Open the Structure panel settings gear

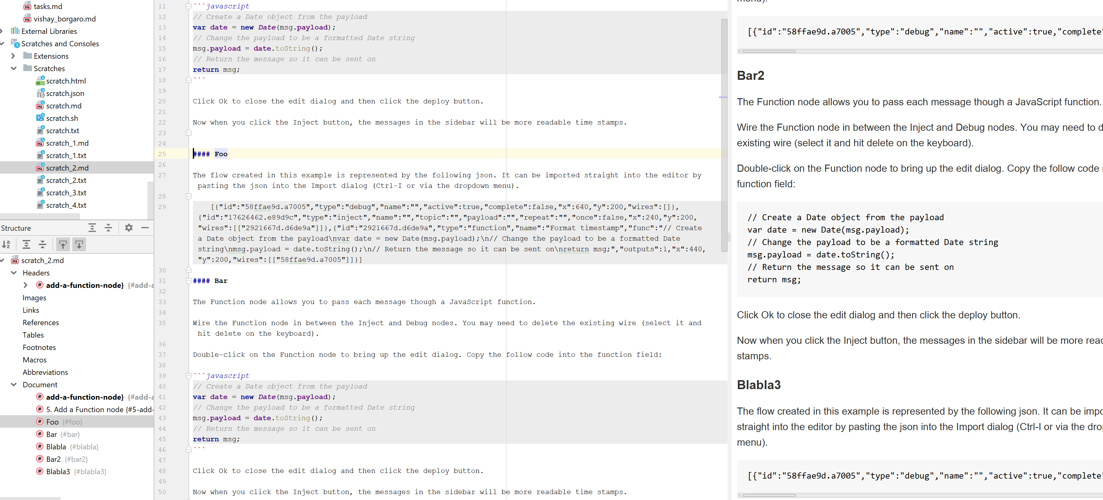coord(129,228)
